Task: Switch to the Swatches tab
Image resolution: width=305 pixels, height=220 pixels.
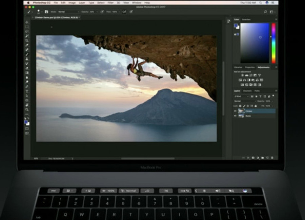Action: click(x=246, y=20)
